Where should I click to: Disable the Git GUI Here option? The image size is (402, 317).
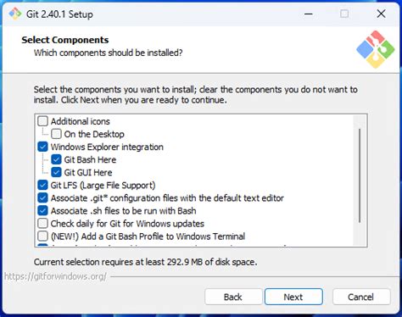[x=56, y=172]
